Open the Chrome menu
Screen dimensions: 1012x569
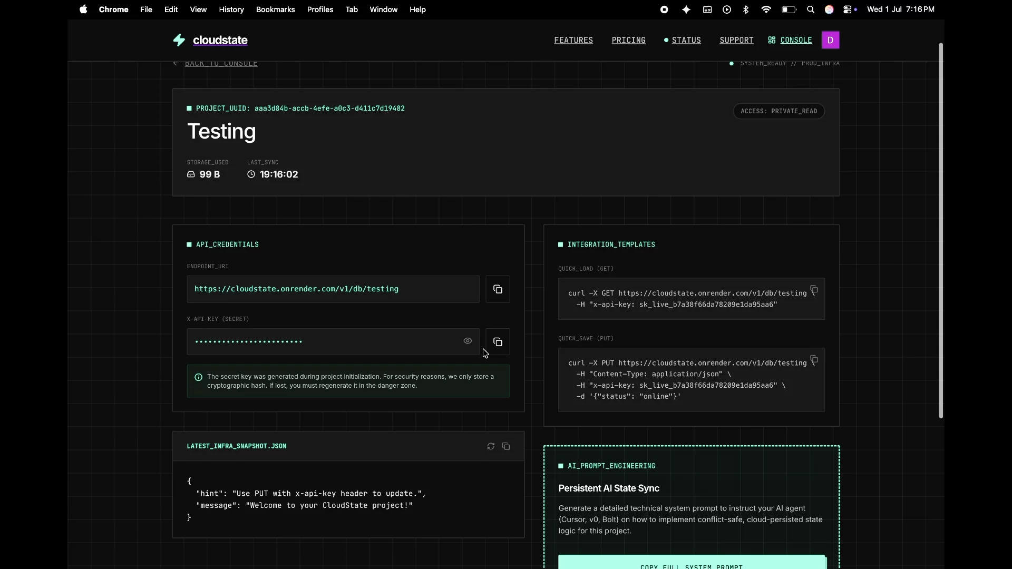(113, 9)
